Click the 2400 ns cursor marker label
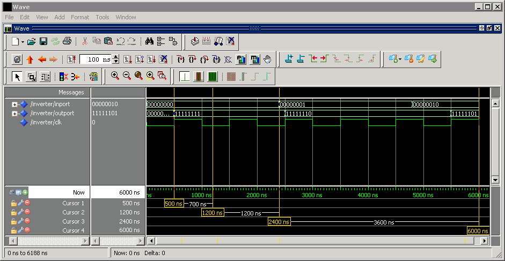505x261 pixels. pos(279,222)
